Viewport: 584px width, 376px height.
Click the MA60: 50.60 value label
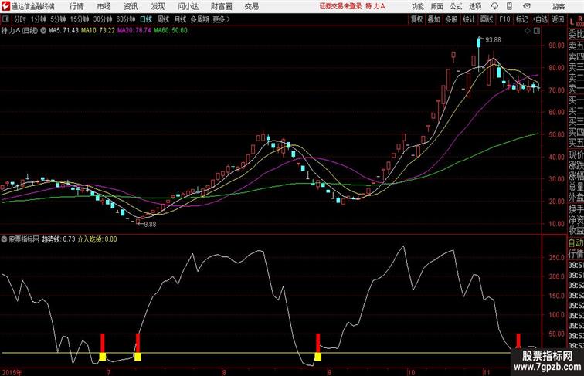coord(171,31)
